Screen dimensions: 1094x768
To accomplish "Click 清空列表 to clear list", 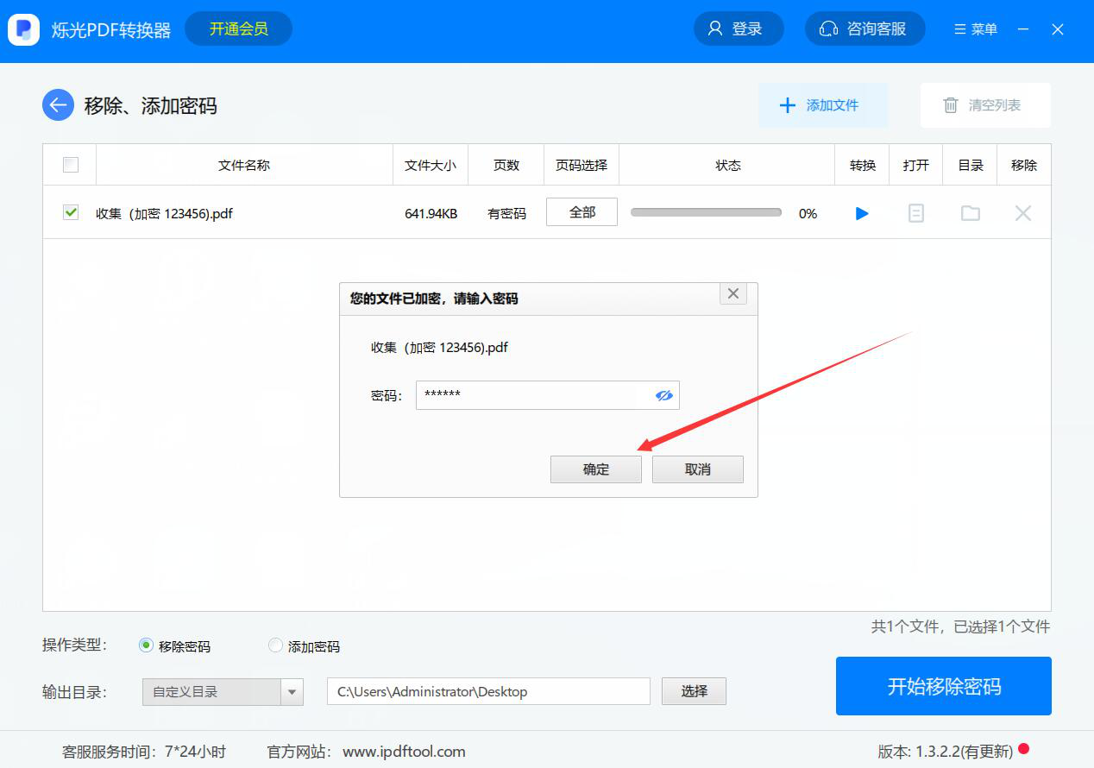I will [x=985, y=105].
